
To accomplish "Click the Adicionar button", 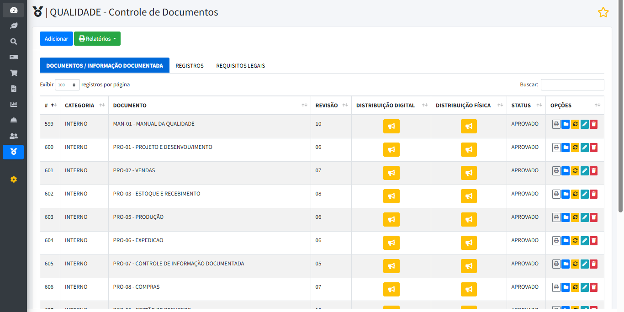I will coord(56,38).
